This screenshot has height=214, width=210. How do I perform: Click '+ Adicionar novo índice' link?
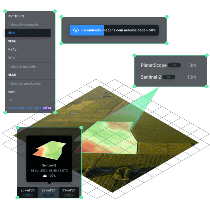pyautogui.click(x=24, y=108)
